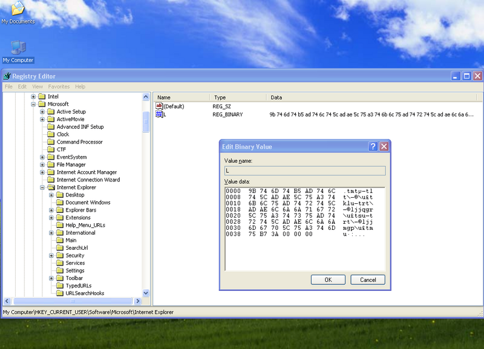484x349 pixels.
Task: Open the View menu
Action: (38, 86)
